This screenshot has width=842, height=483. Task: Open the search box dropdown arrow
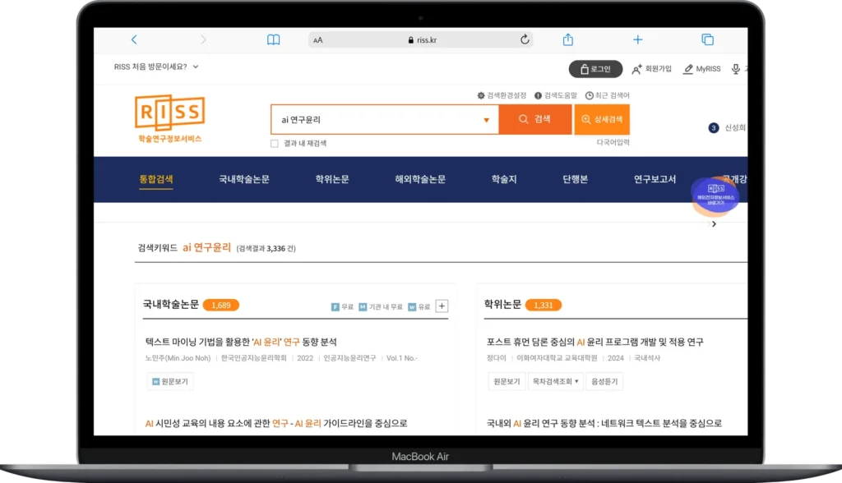[487, 120]
